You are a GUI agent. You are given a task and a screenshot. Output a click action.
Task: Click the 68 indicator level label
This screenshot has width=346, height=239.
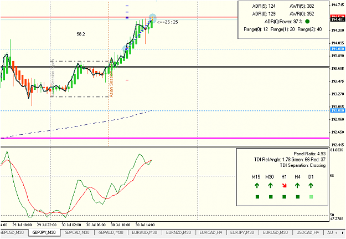(x=332, y=176)
